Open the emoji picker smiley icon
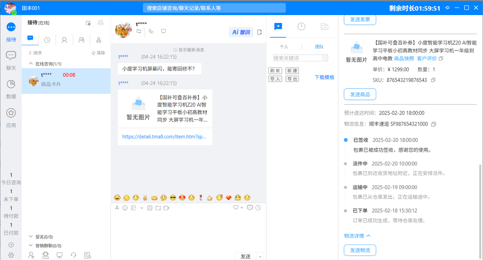Screen dimensions: 483x260 pyautogui.click(x=125, y=208)
